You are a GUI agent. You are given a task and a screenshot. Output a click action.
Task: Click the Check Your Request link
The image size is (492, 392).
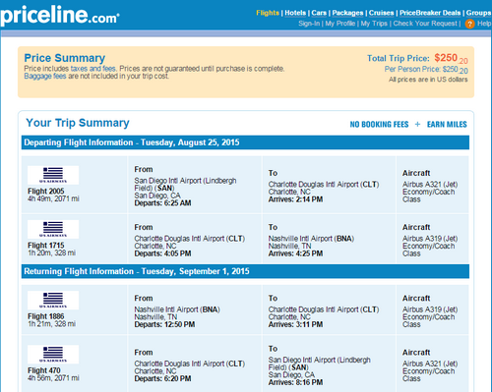point(425,24)
